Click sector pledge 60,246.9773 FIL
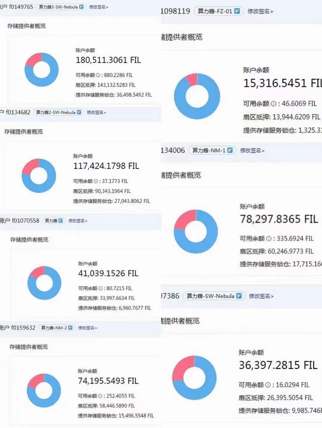Screen dimensions: 322x428 coord(291,251)
